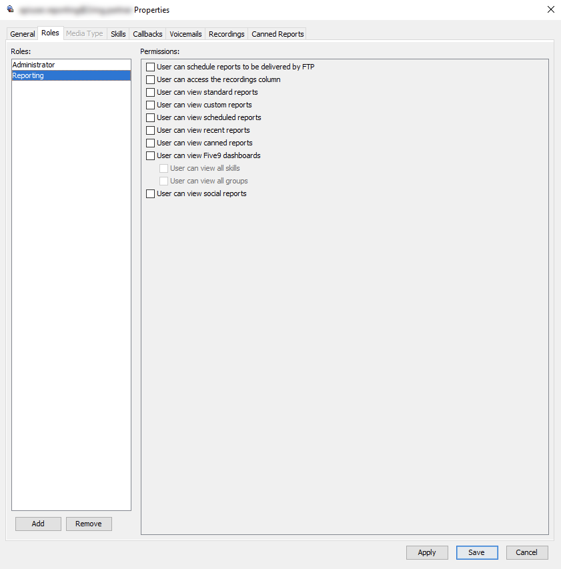Switch to the Callbacks tab

(147, 33)
